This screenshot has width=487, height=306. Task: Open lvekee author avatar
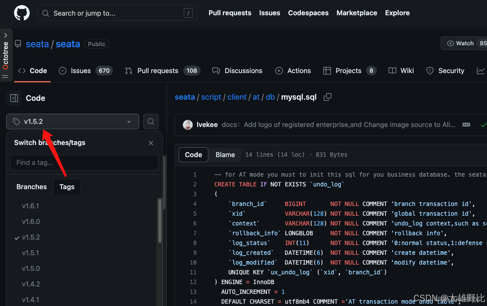click(188, 125)
